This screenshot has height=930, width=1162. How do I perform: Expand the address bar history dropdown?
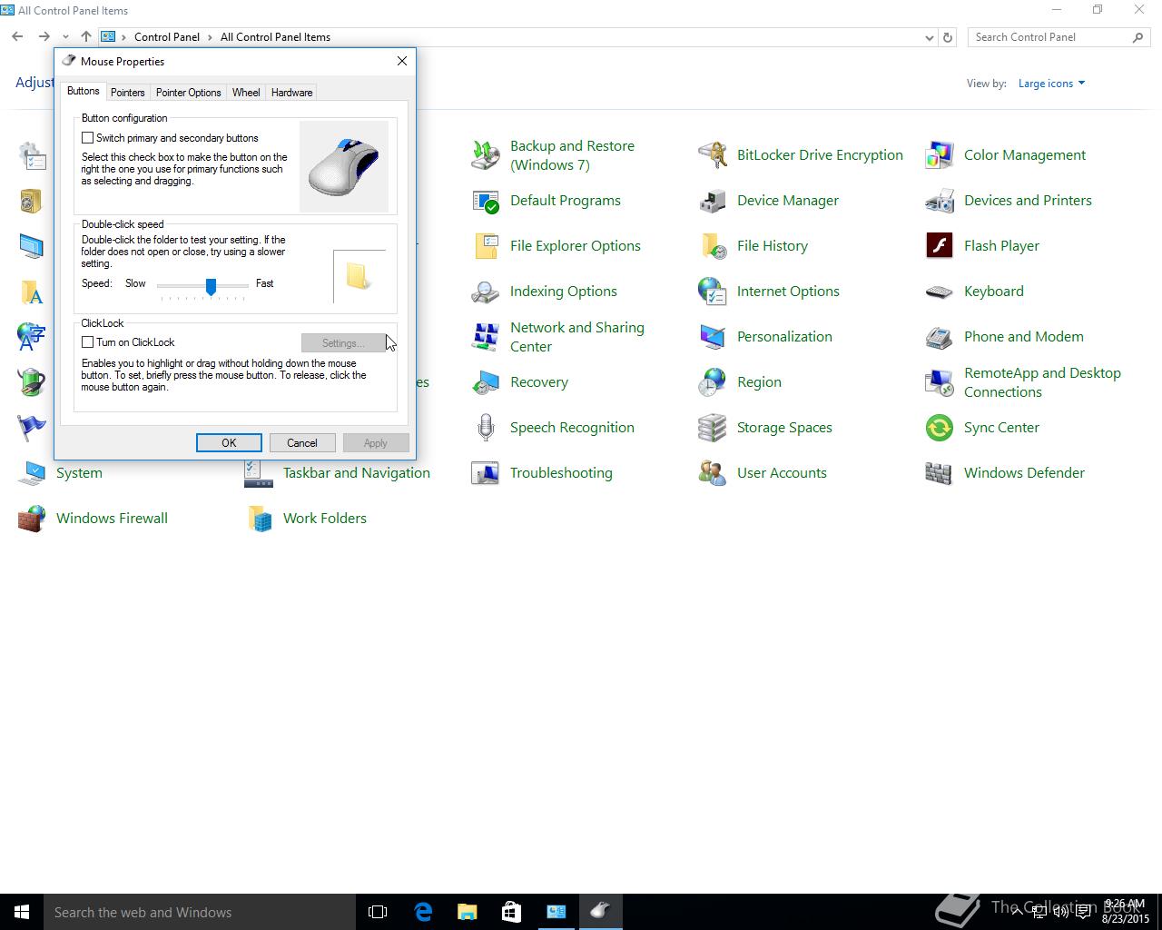pos(929,37)
